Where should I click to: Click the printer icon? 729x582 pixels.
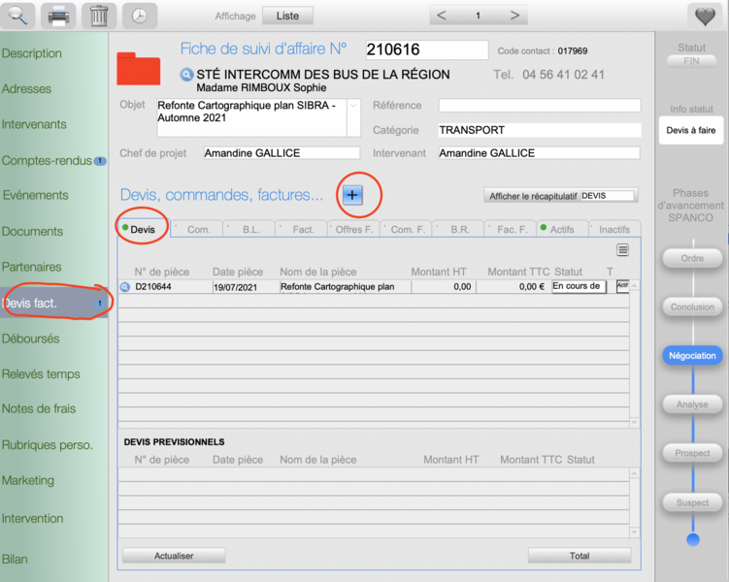(58, 16)
